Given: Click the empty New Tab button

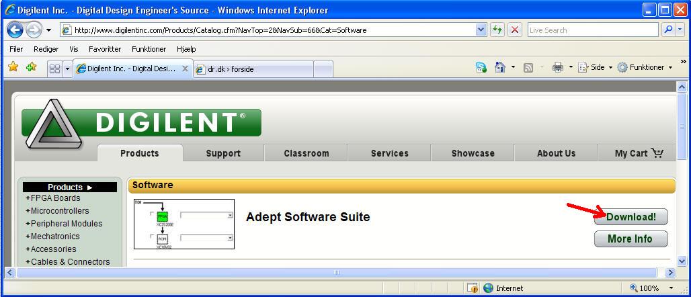Looking at the screenshot, I should click(x=323, y=69).
